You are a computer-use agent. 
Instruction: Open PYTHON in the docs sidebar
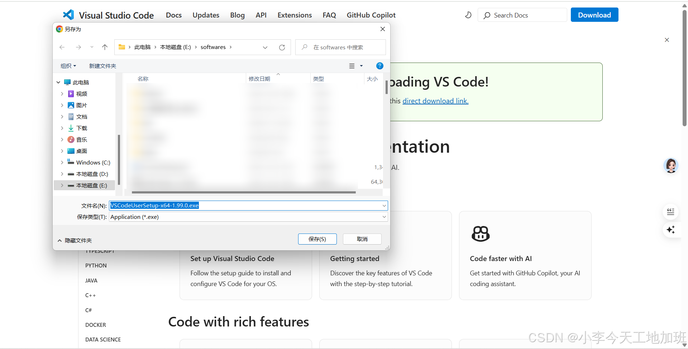(96, 266)
